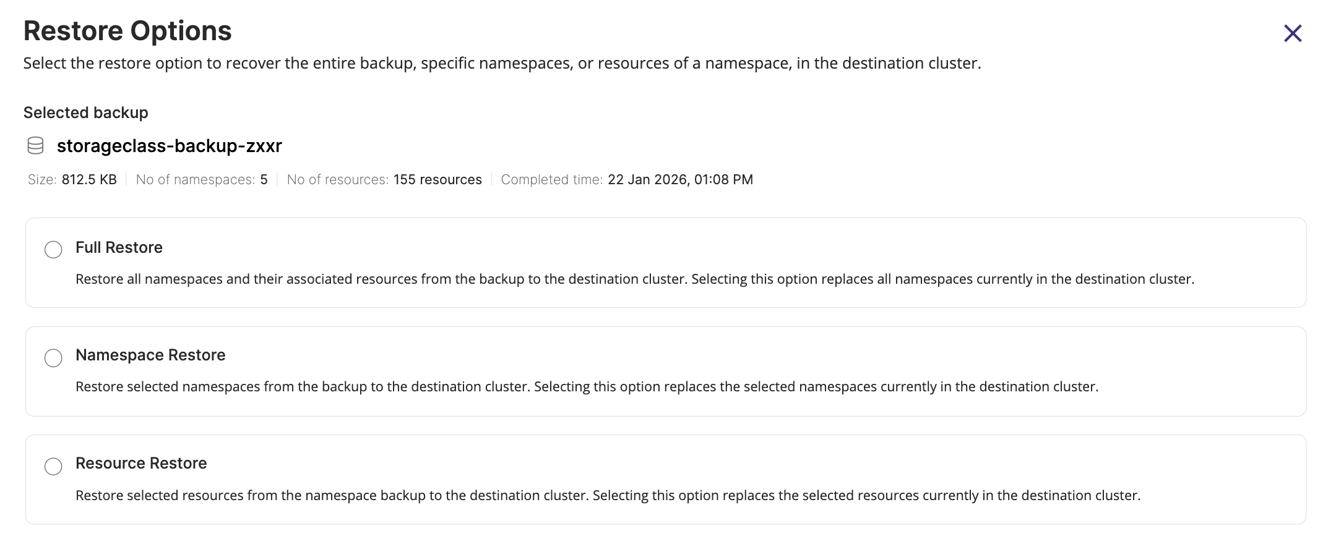Close the Restore Options dialog
Screen dimensions: 1323x544
coord(1293,33)
